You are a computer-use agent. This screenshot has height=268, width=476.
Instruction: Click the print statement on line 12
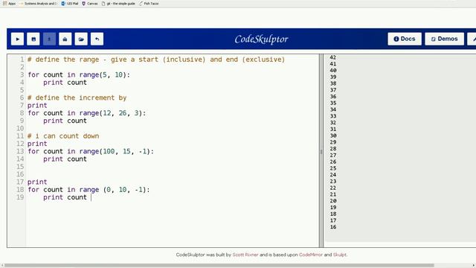[x=37, y=144]
